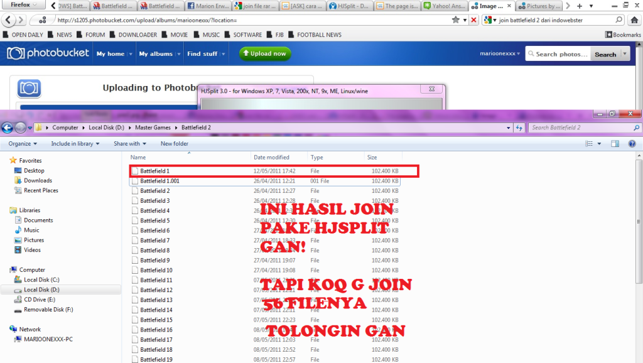This screenshot has width=643, height=363.
Task: Click the Photobucket Search button
Action: coord(605,54)
